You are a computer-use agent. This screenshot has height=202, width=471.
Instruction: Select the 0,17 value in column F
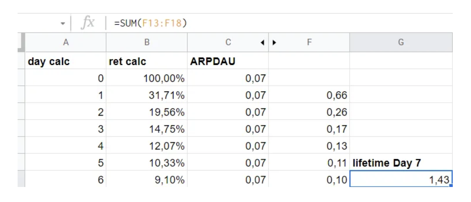pyautogui.click(x=309, y=129)
